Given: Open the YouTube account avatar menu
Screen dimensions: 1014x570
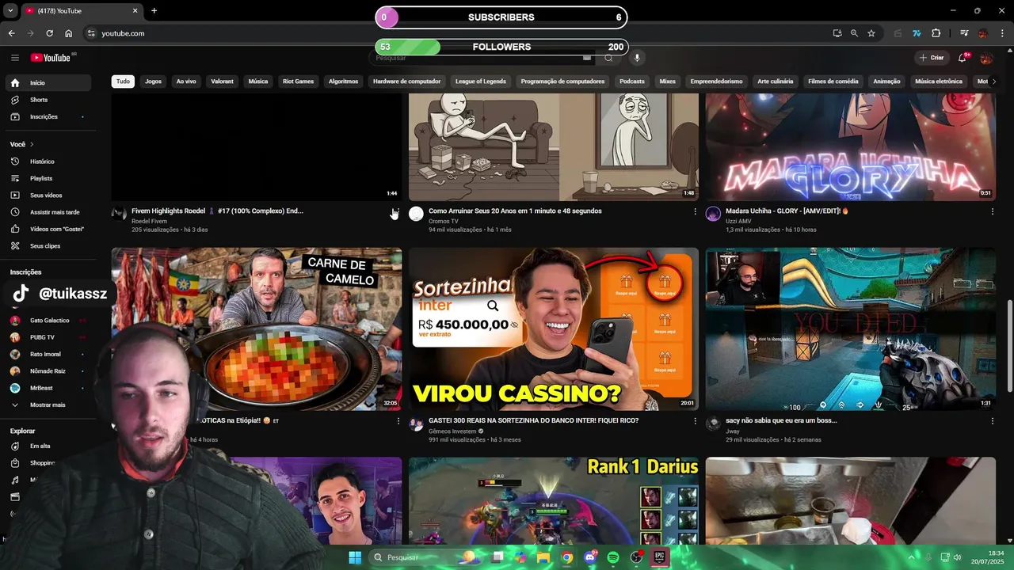Looking at the screenshot, I should pyautogui.click(x=986, y=58).
